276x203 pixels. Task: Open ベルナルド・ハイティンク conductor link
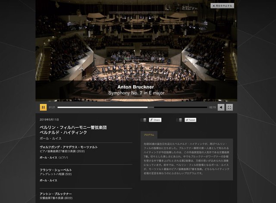coord(63,132)
